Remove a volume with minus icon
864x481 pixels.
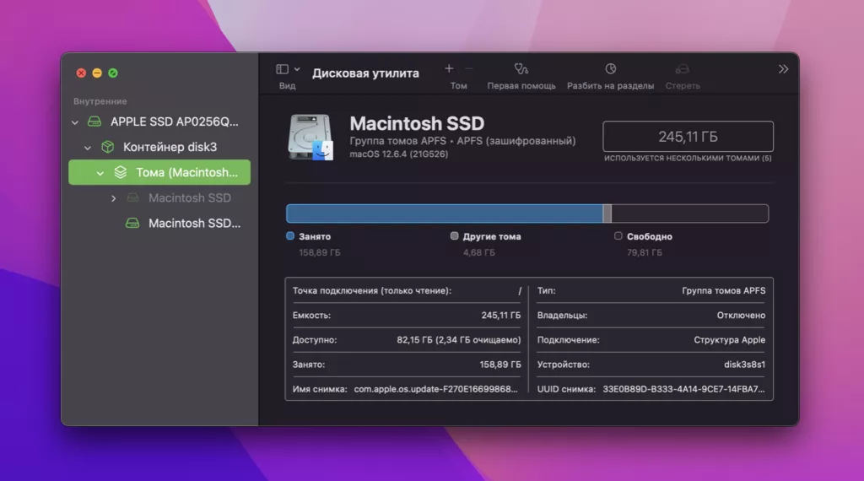point(469,69)
